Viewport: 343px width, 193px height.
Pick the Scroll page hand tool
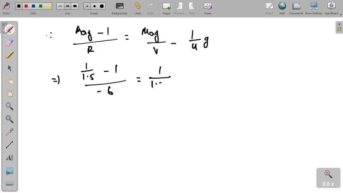click(9, 93)
